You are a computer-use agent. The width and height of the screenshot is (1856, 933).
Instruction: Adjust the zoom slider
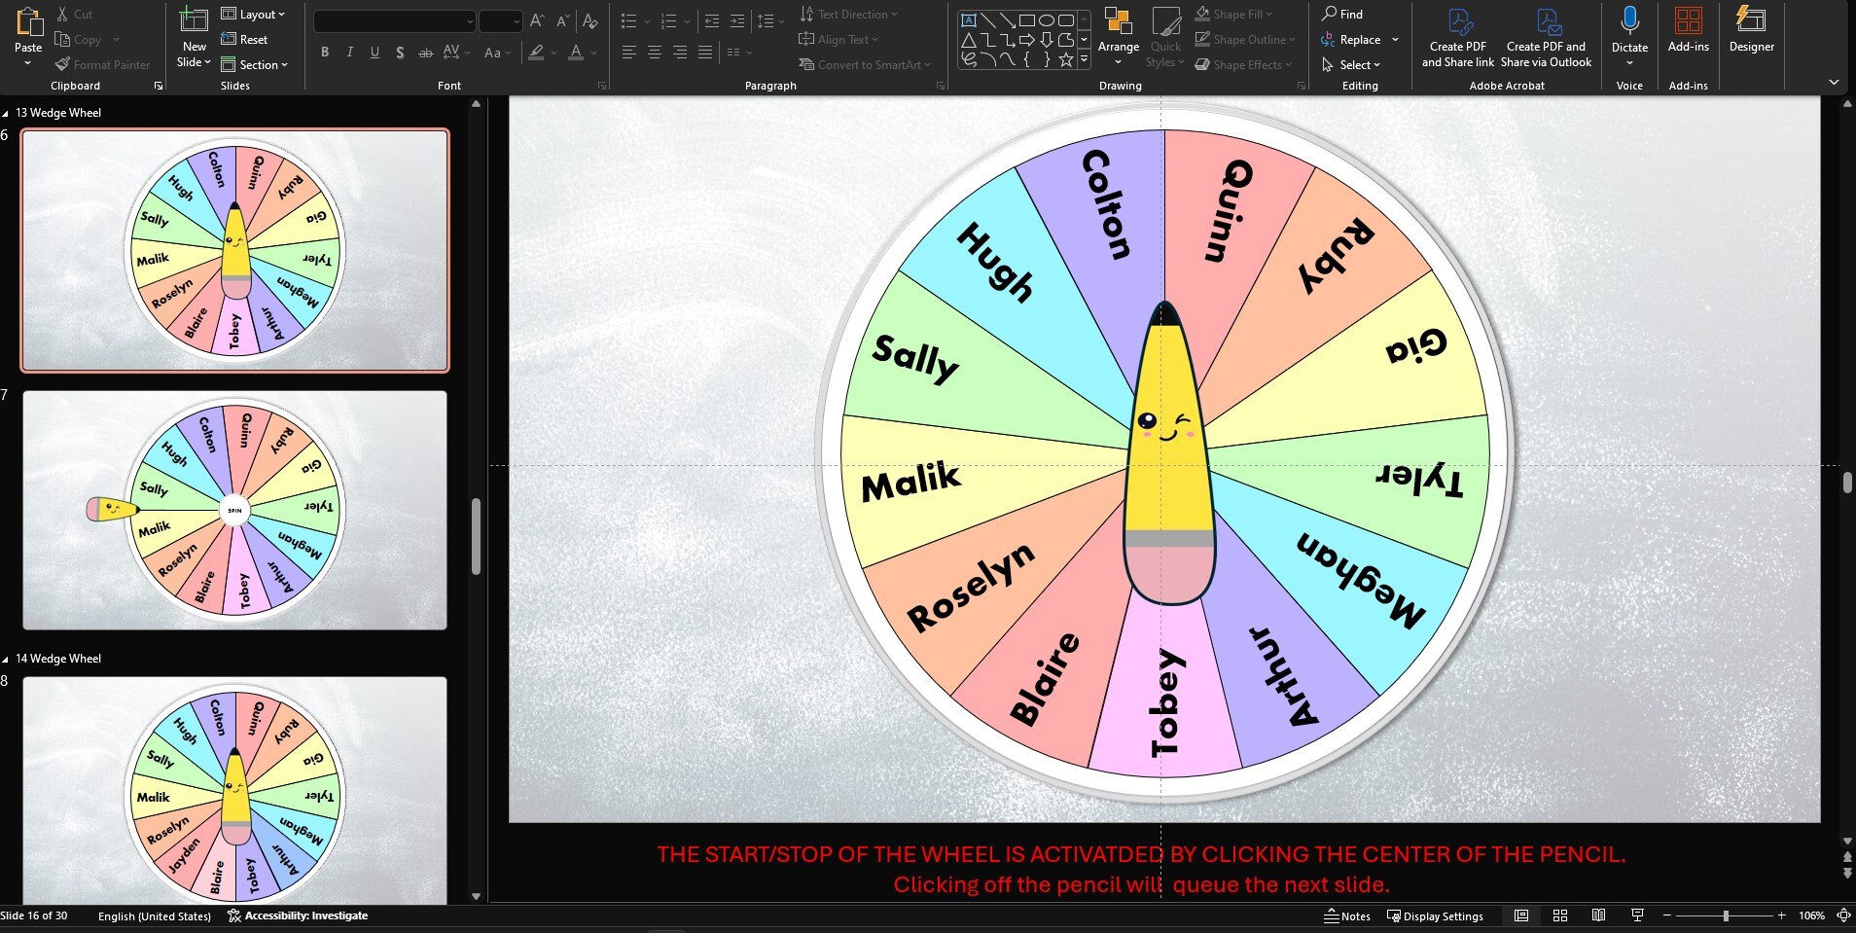point(1727,915)
